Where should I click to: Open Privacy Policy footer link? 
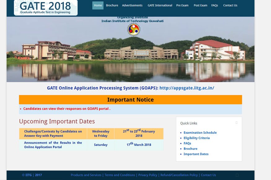click(x=148, y=175)
